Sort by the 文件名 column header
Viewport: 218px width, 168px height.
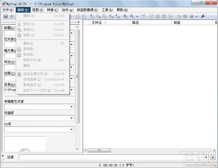click(109, 23)
